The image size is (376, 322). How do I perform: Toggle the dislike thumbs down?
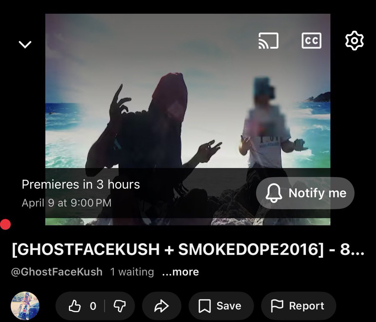(120, 306)
